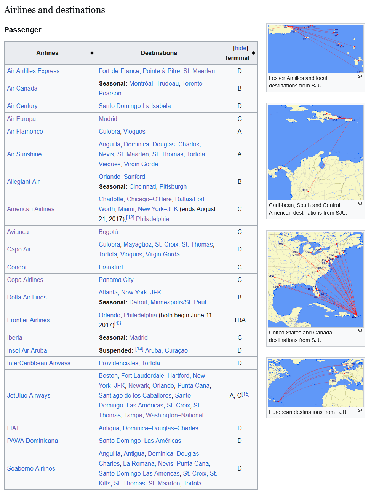The height and width of the screenshot is (490, 371).
Task: Click enlarge icon under United States map
Action: 360,331
